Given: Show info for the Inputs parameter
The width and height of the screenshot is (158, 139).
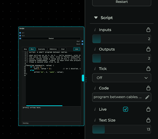Looking at the screenshot, I should 95,30.
